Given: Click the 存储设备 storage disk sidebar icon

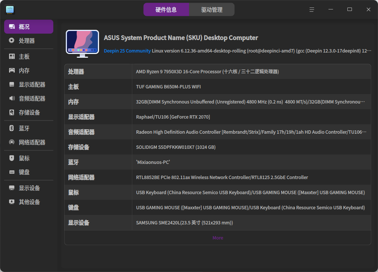Looking at the screenshot, I should tap(12, 112).
